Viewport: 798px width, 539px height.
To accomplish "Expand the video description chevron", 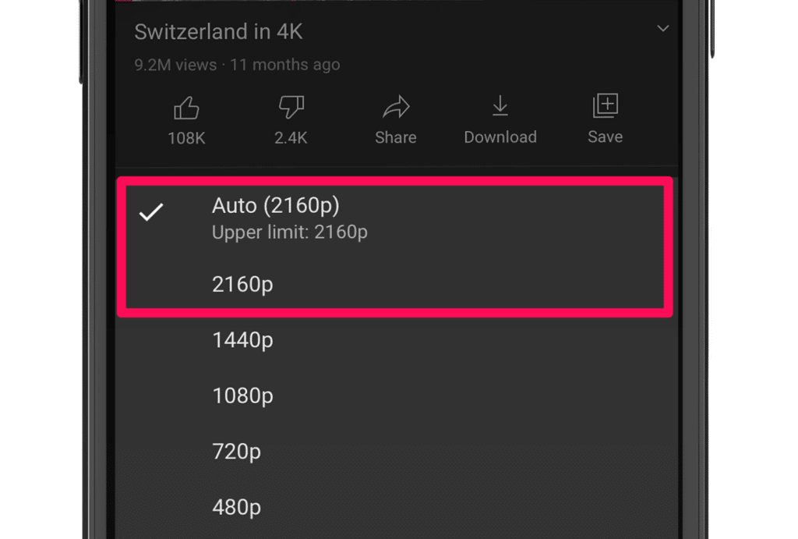I will tap(663, 29).
